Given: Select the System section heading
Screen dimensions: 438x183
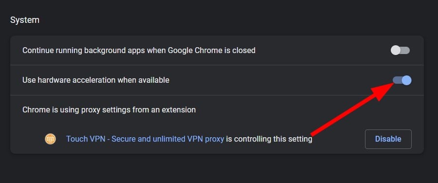Looking at the screenshot, I should coord(25,20).
